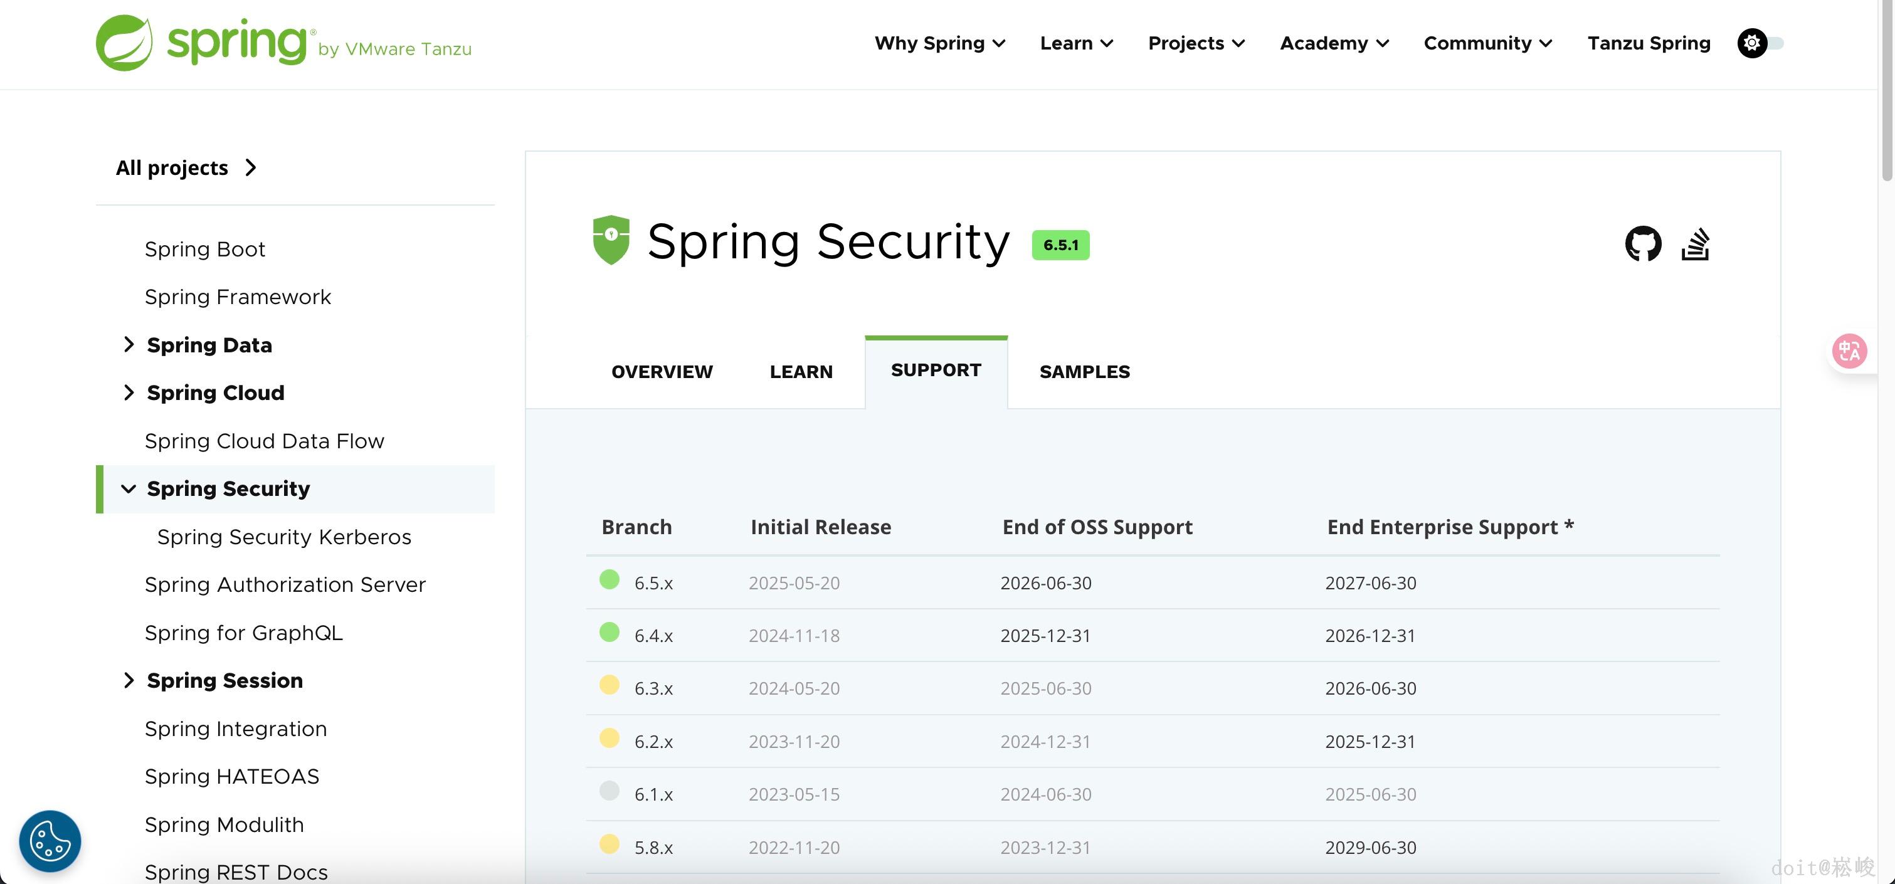This screenshot has height=884, width=1895.
Task: Expand the Spring Cloud section
Action: [x=129, y=392]
